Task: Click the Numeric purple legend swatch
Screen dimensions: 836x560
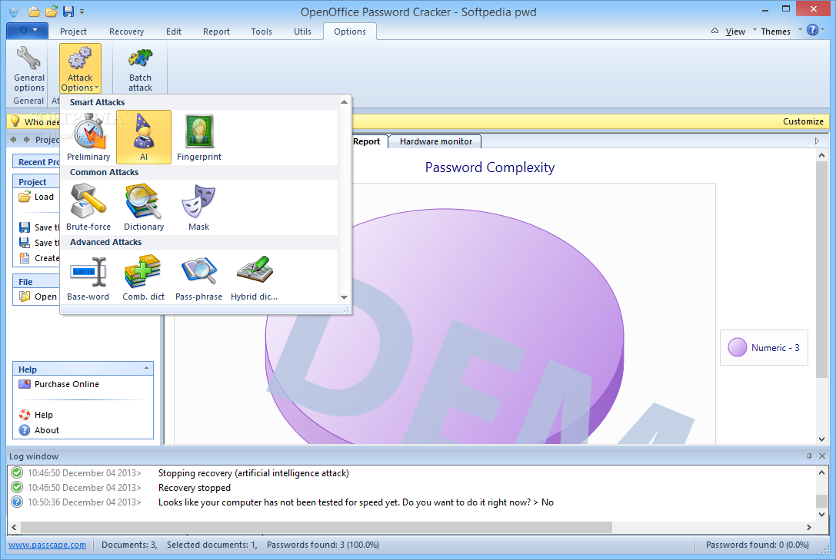Action: point(738,348)
